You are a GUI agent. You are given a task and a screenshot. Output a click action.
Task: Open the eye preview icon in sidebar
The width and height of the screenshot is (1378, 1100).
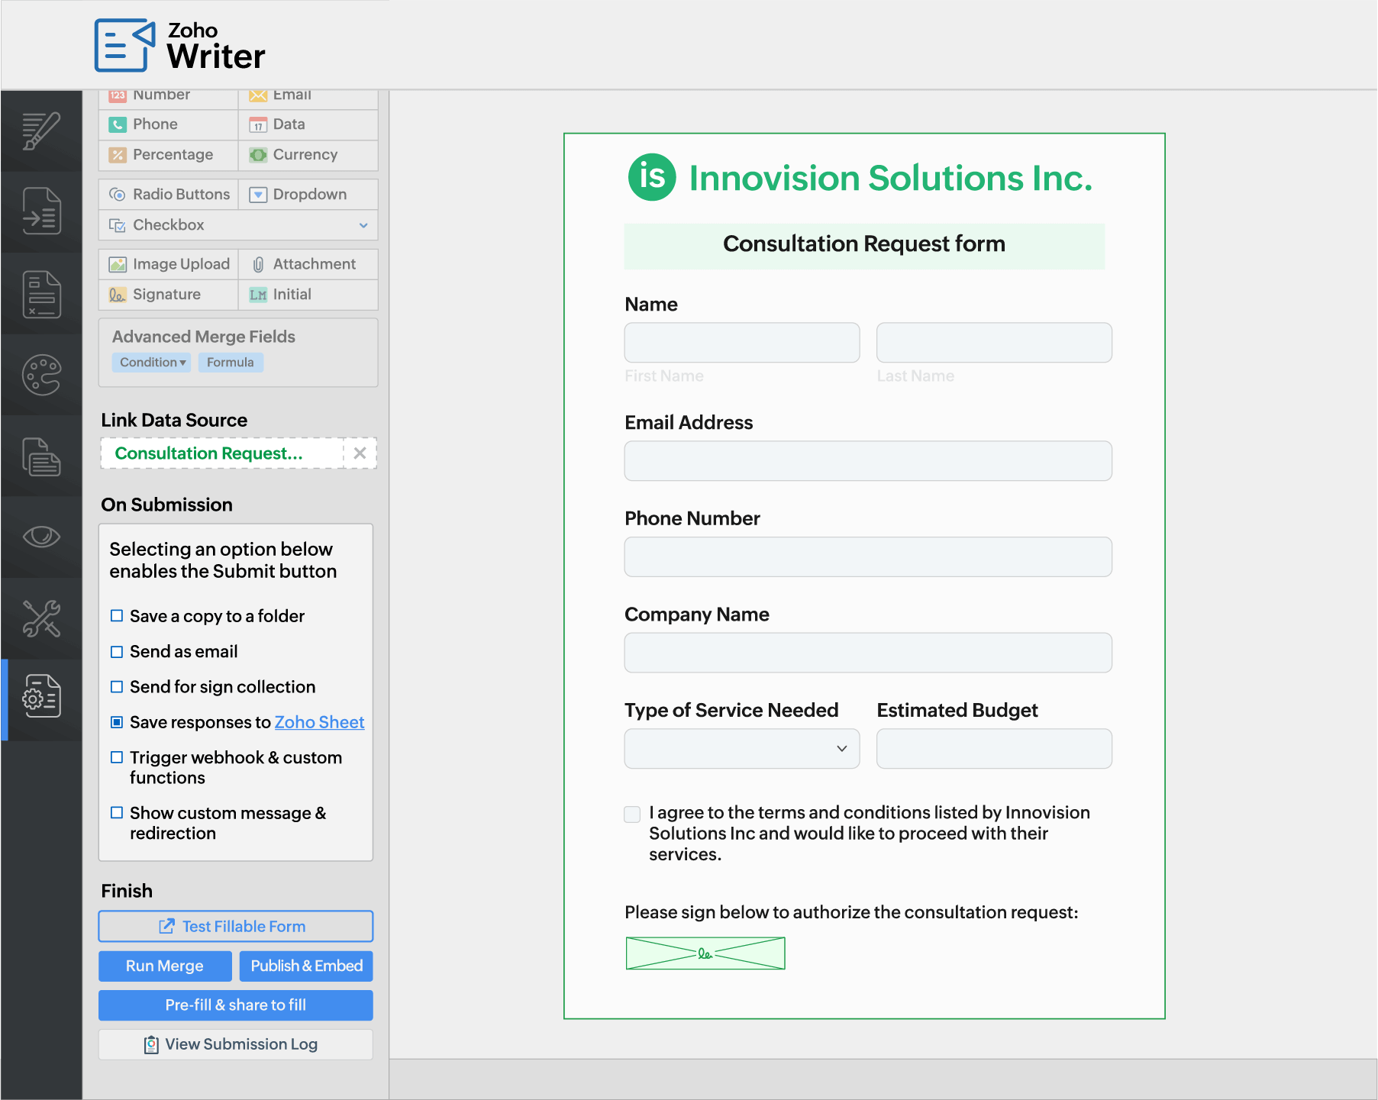pyautogui.click(x=41, y=537)
